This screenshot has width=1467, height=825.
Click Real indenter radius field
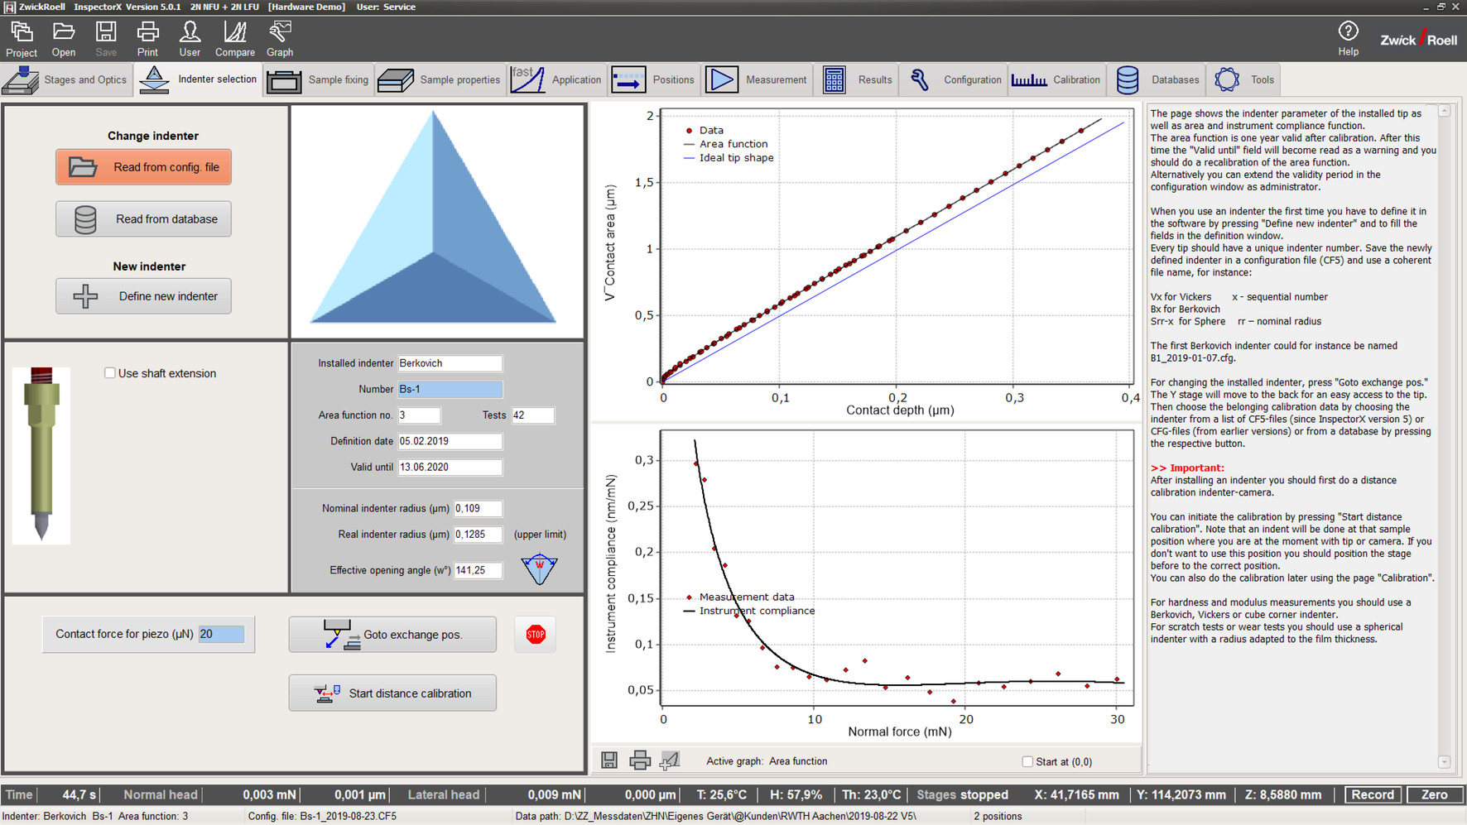click(478, 535)
